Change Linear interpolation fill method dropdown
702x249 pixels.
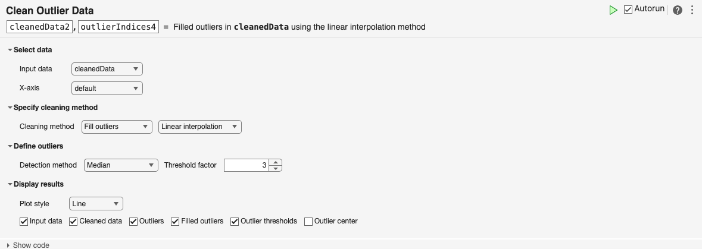(x=199, y=127)
